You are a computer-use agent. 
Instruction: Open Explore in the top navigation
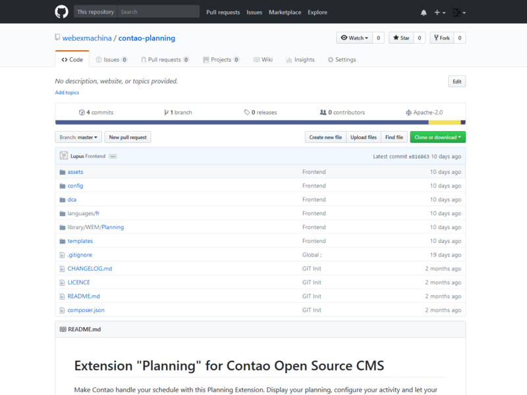318,12
